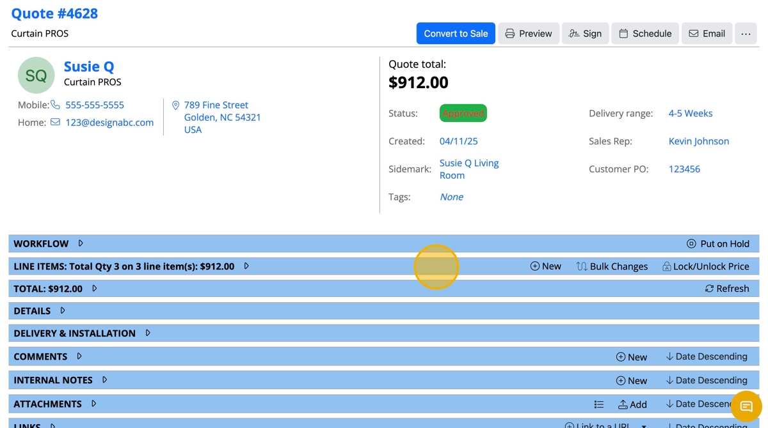This screenshot has width=768, height=428.
Task: Click the map pin location icon
Action: [175, 105]
